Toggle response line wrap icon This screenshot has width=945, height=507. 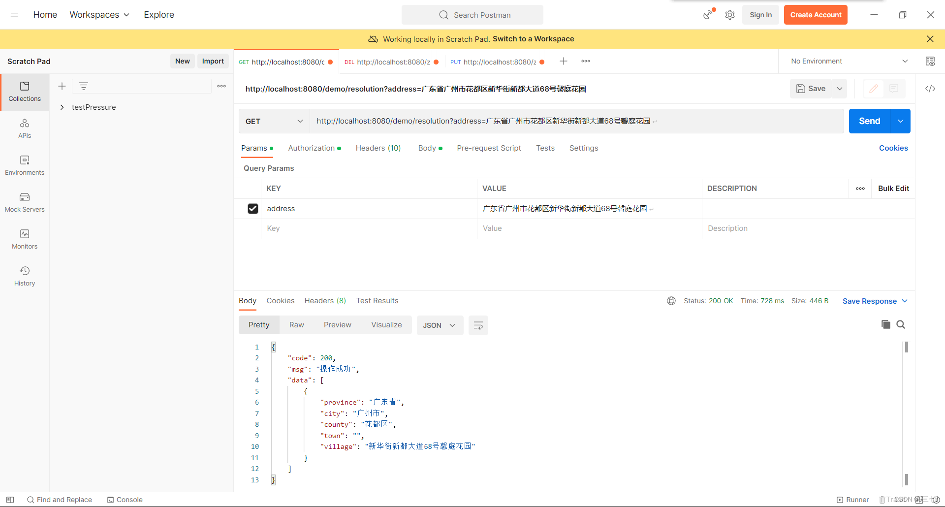[x=478, y=325]
